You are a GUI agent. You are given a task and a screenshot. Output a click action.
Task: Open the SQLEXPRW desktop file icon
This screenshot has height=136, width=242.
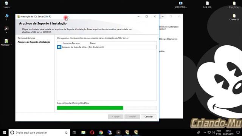tap(181, 5)
